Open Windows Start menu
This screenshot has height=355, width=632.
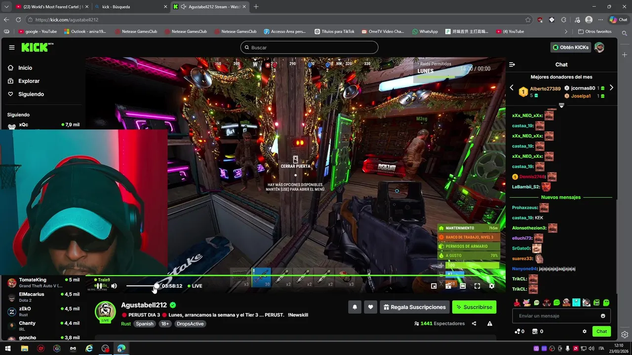pyautogui.click(x=8, y=348)
